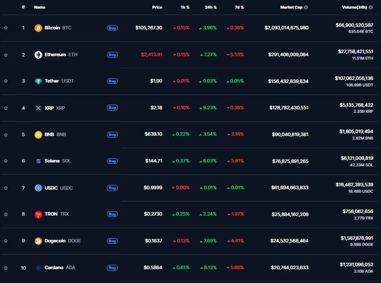Click the Tether logo icon
The image size is (381, 283).
point(38,81)
